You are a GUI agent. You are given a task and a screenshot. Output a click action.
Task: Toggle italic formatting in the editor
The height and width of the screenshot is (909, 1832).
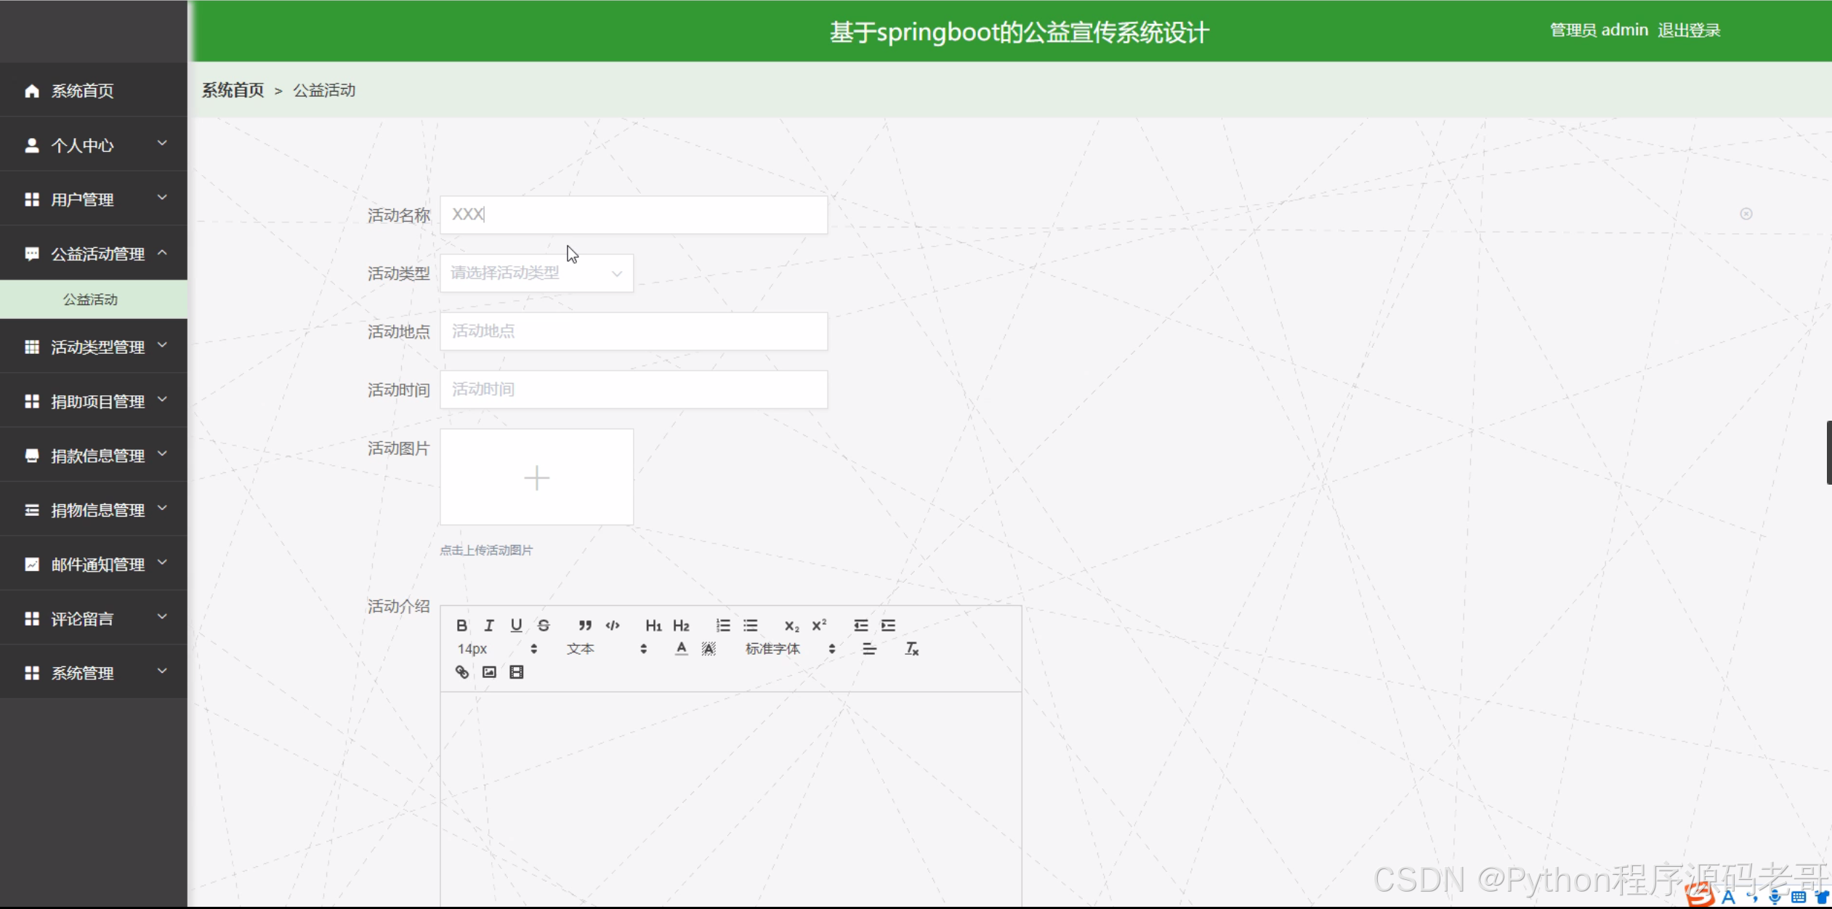pos(489,626)
